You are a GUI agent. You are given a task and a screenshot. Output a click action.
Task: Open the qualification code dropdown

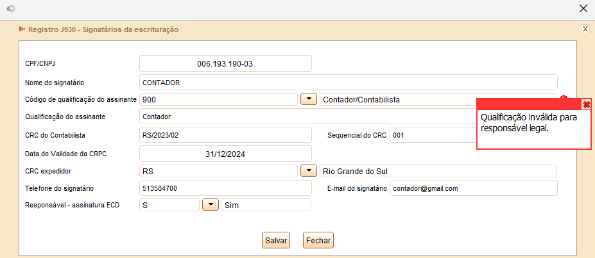(x=309, y=99)
